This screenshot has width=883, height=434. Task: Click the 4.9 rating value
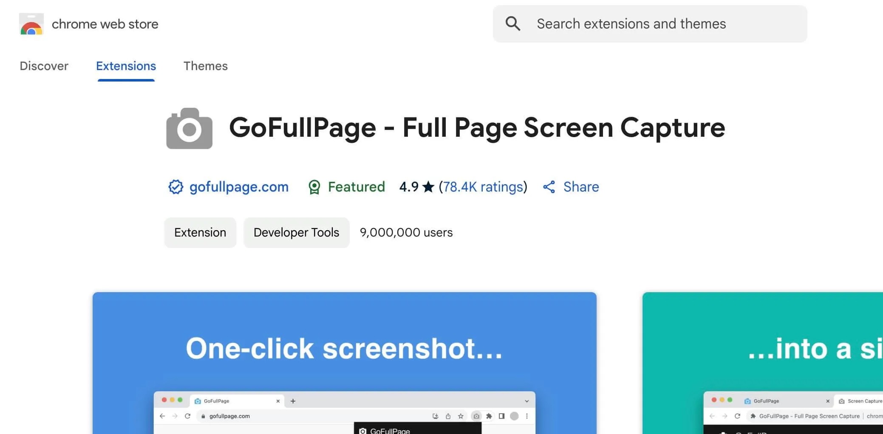(x=409, y=187)
